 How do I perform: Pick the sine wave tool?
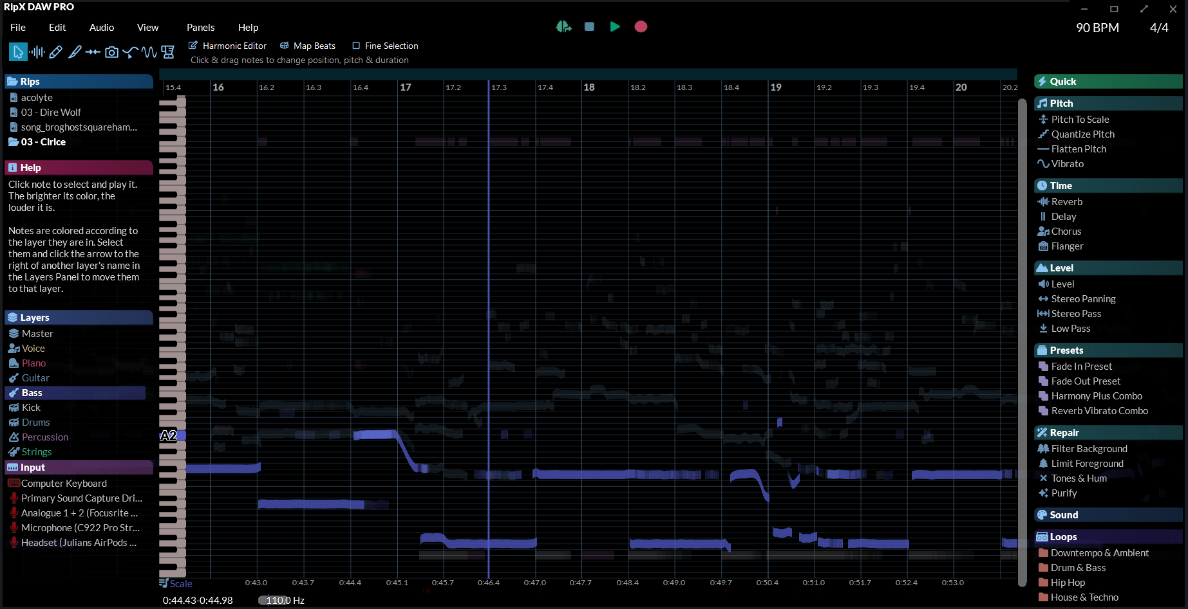tap(149, 52)
